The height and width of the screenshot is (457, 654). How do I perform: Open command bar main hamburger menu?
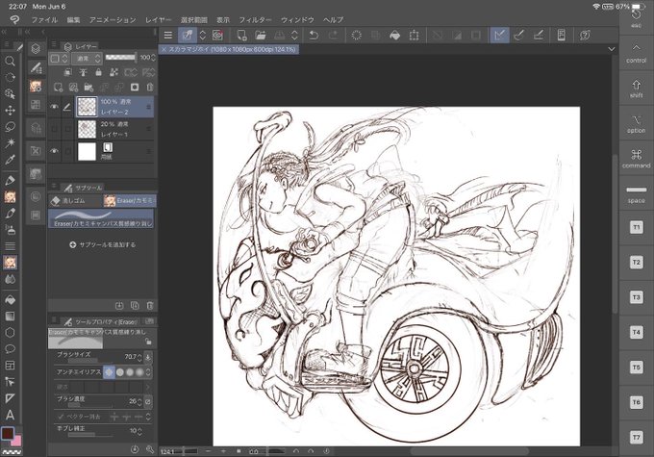pos(168,36)
